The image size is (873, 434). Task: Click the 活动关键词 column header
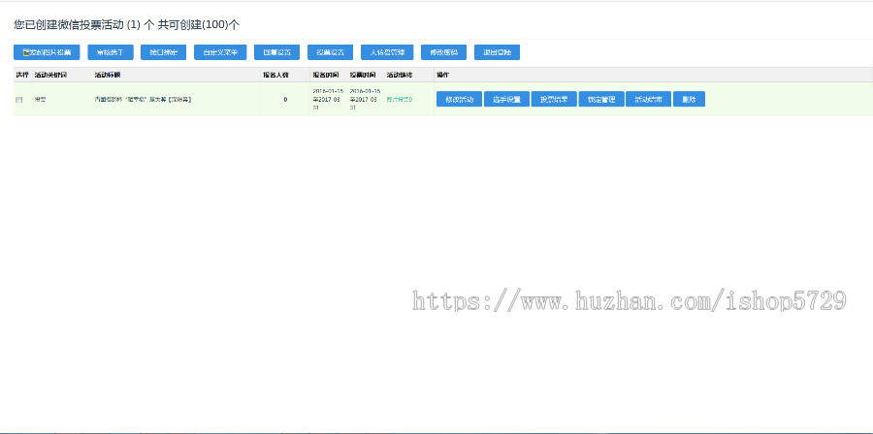click(50, 75)
